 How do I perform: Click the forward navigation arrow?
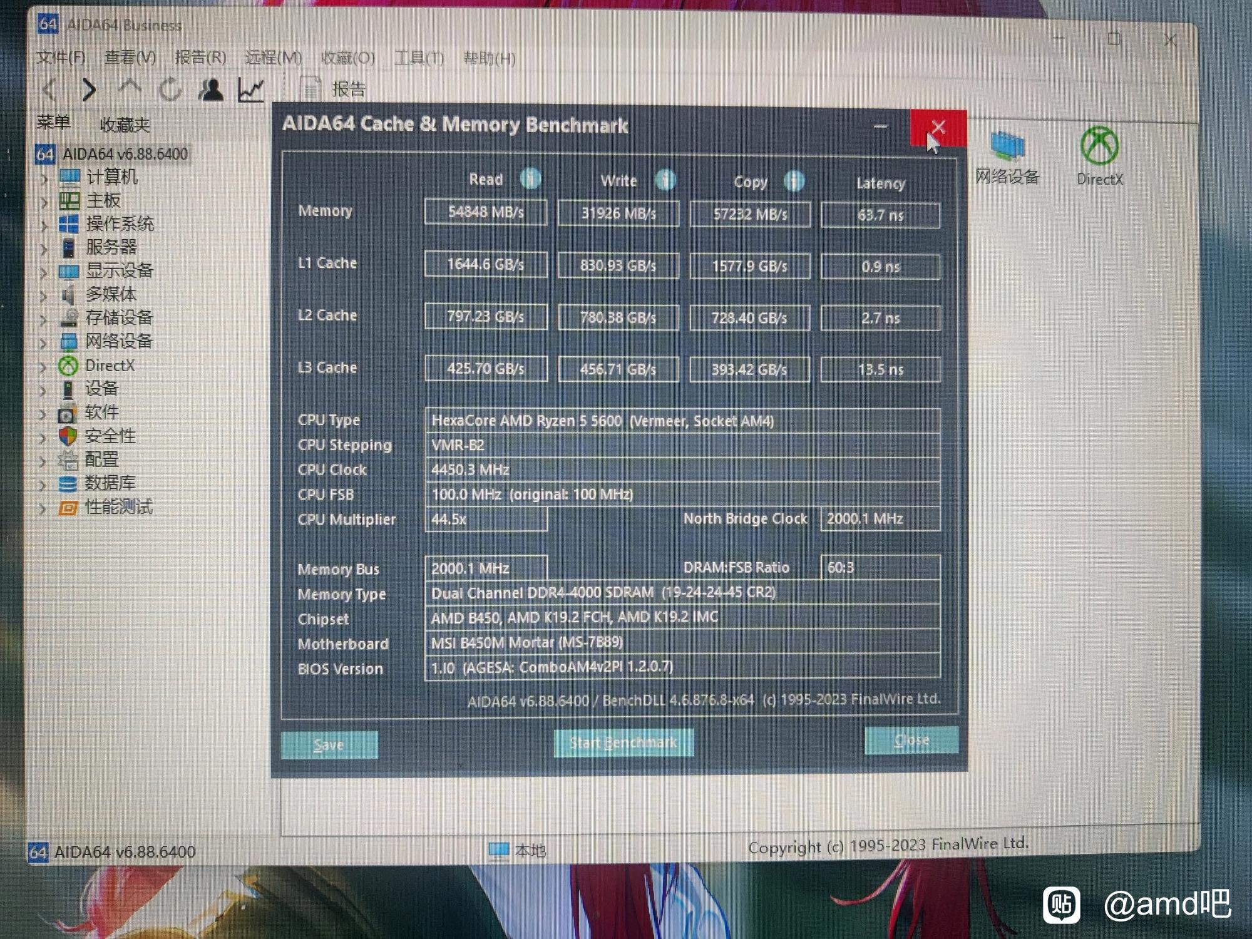click(x=89, y=90)
